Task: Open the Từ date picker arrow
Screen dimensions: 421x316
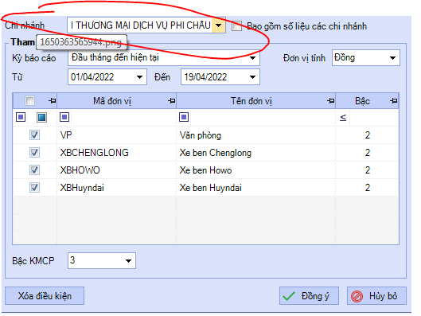Action: click(x=139, y=77)
